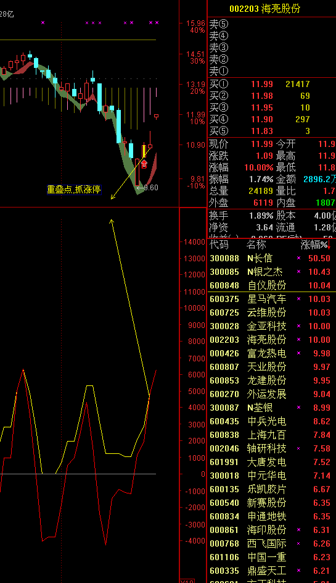336x583 pixels.
Task: Select the 新赛股份 stock row
Action: pos(271,503)
